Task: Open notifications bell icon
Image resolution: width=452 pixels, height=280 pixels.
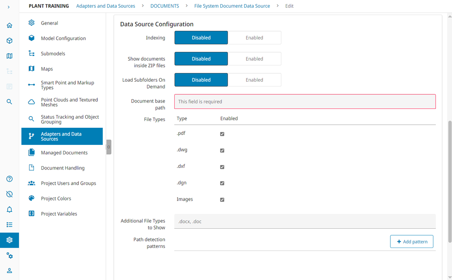Action: pos(9,209)
